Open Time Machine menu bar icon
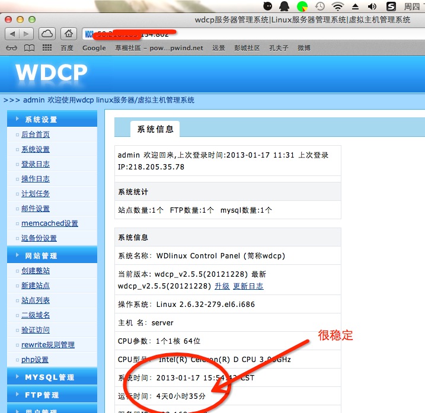This screenshot has width=425, height=413. pyautogui.click(x=320, y=7)
